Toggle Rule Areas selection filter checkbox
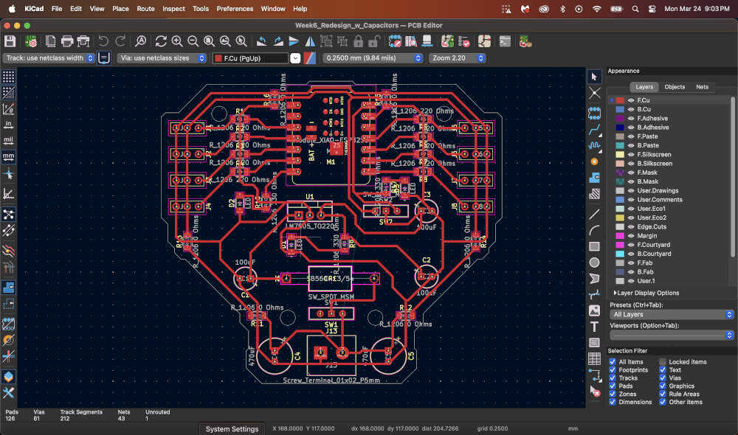The image size is (738, 435). 663,394
